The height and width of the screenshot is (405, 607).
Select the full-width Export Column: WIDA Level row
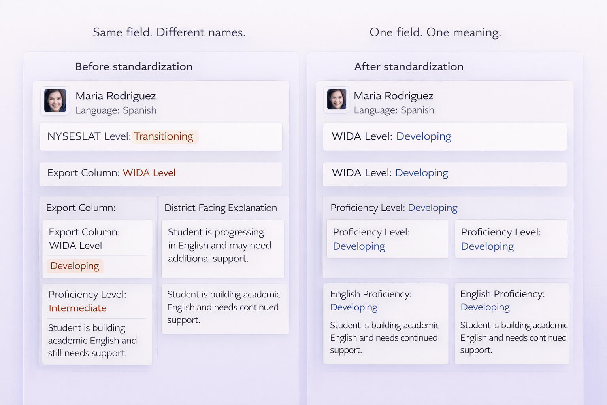pyautogui.click(x=161, y=173)
